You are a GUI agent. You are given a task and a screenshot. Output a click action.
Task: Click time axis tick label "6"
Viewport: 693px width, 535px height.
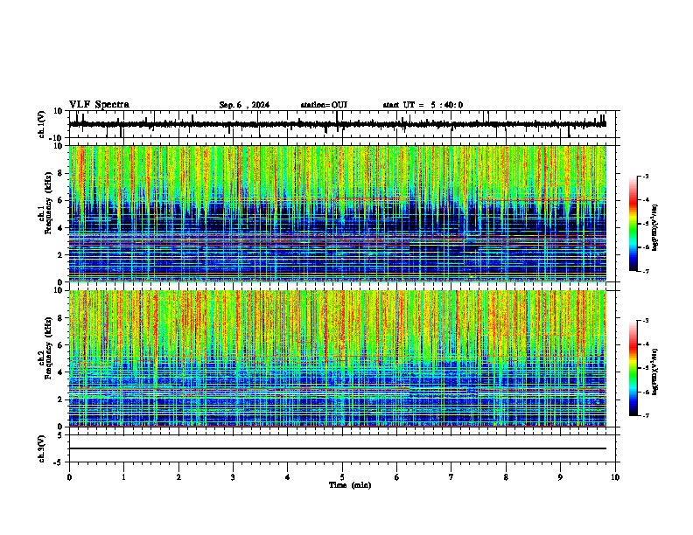point(397,477)
